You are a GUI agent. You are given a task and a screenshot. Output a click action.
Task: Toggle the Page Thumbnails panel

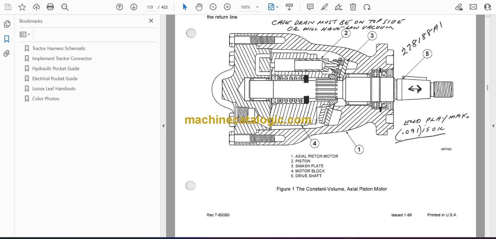7,24
